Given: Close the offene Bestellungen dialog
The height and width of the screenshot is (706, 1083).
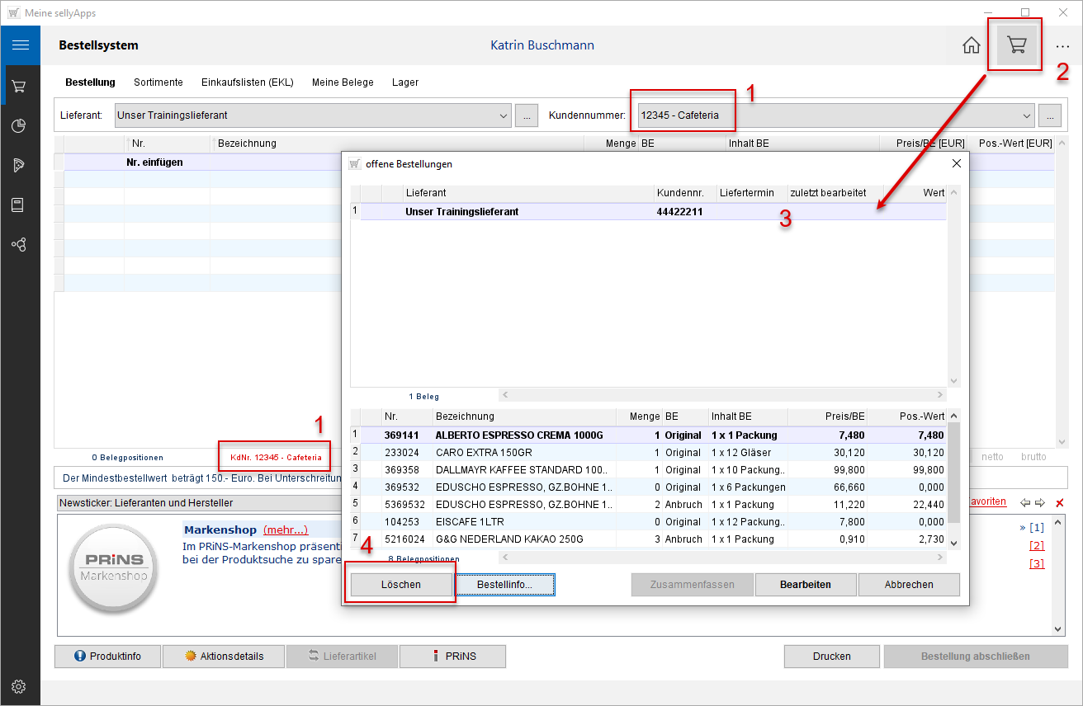Looking at the screenshot, I should pyautogui.click(x=956, y=164).
